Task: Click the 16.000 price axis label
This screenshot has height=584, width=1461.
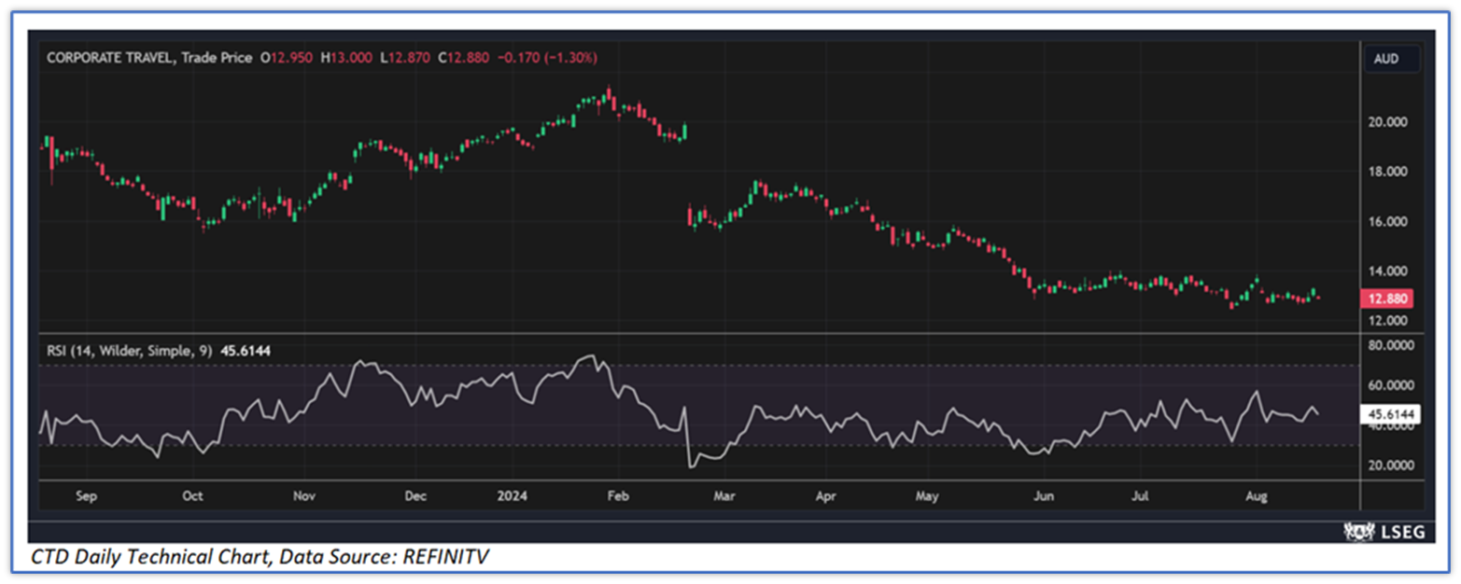Action: point(1389,221)
